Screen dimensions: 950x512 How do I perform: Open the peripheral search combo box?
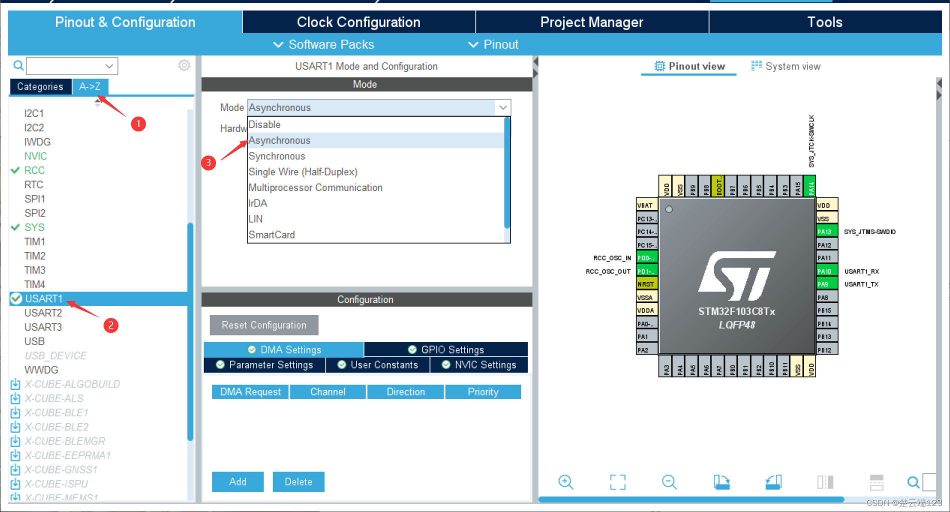(x=72, y=65)
